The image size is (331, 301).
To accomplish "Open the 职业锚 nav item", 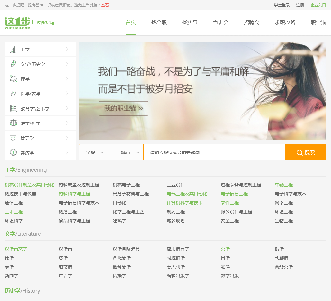I will 318,23.
